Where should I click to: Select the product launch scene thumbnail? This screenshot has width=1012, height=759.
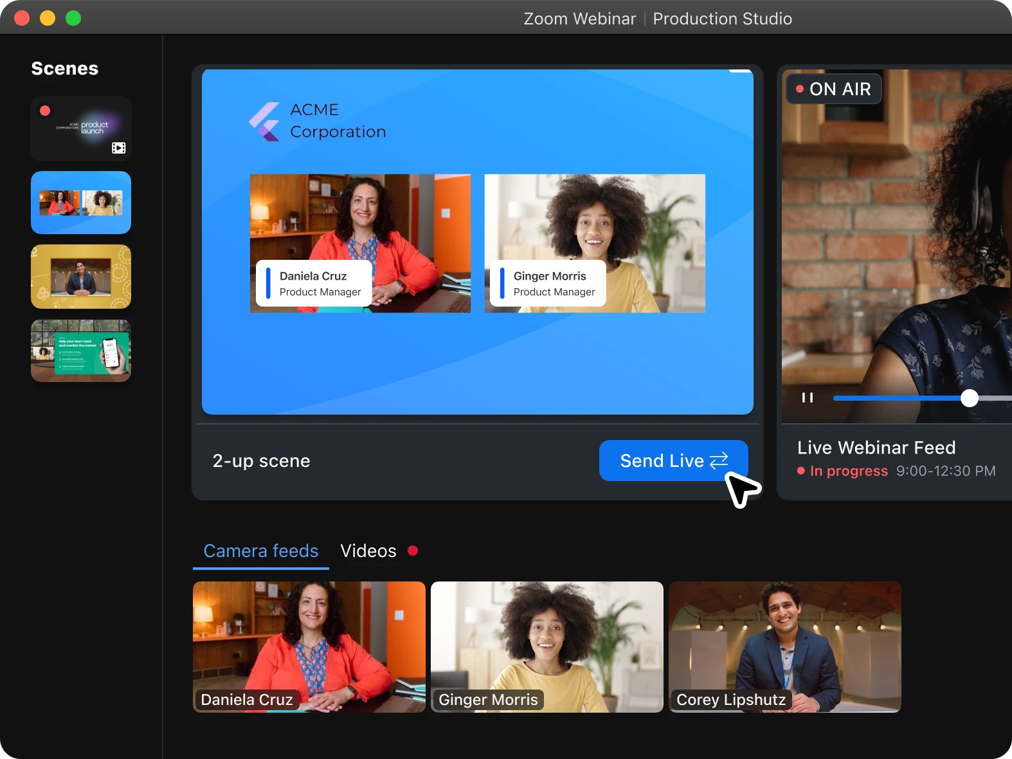point(81,129)
